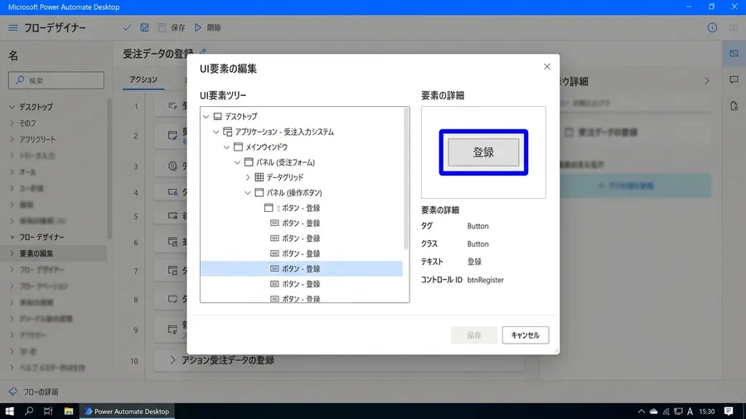Open the UI elements image icon in right rail
Viewport: 746px width, 419px height.
point(734,54)
